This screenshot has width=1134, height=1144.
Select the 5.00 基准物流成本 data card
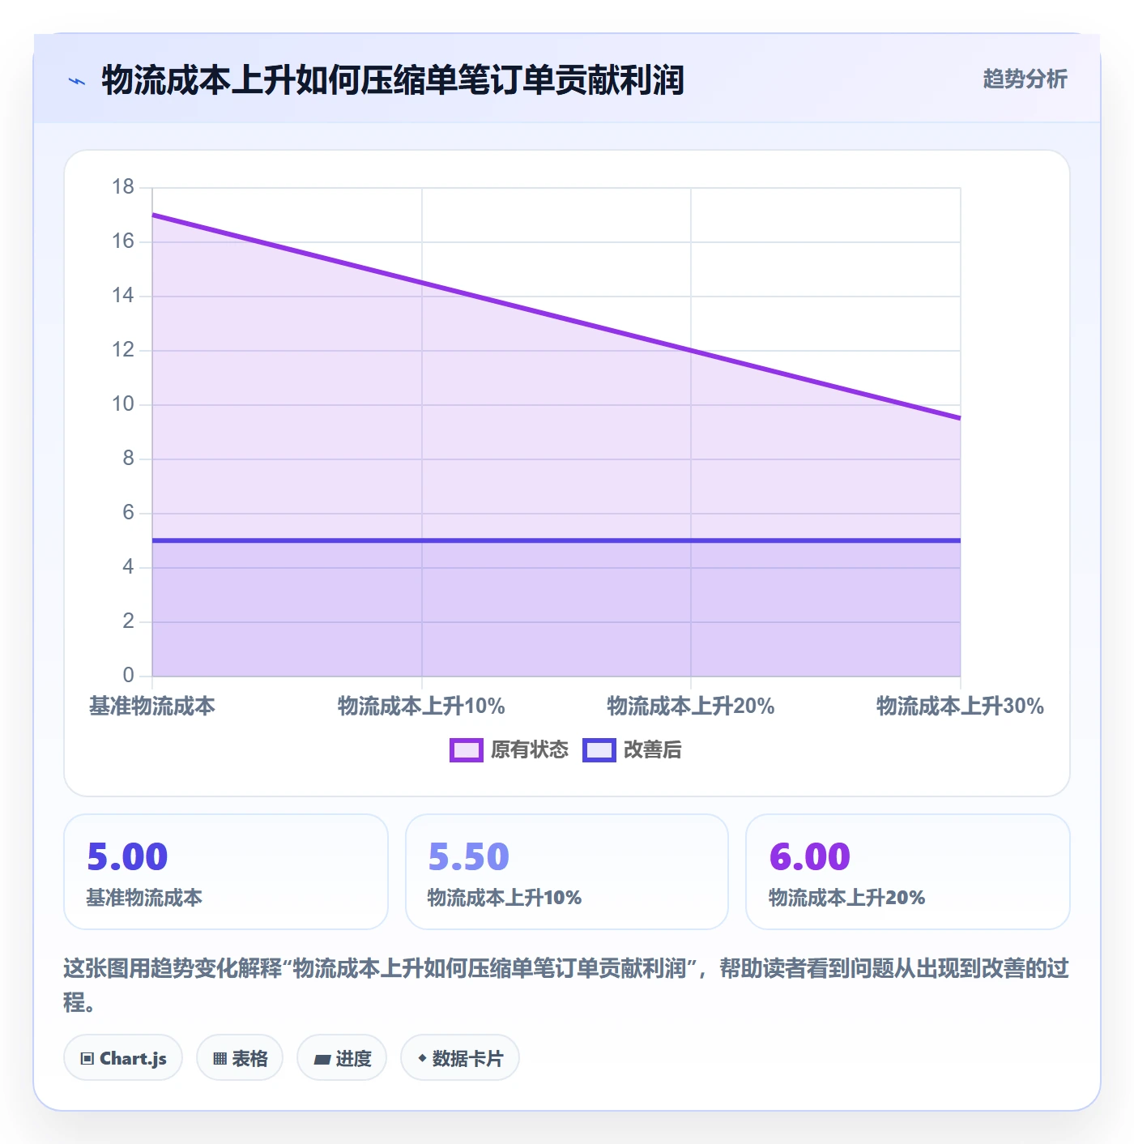tap(226, 872)
